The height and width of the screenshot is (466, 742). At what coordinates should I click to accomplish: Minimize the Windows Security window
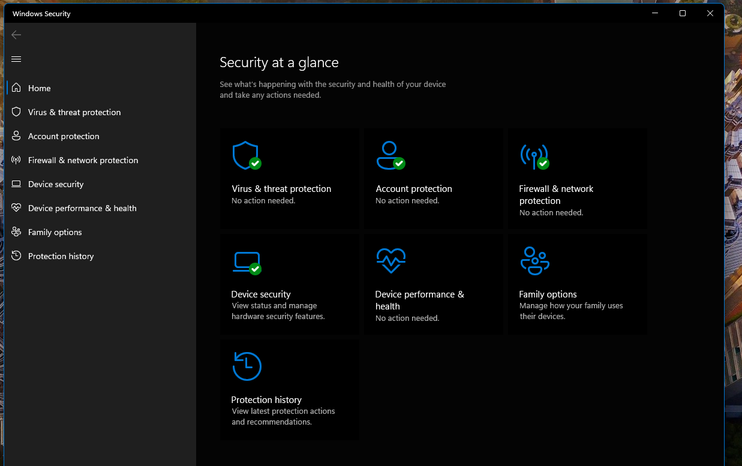tap(654, 13)
